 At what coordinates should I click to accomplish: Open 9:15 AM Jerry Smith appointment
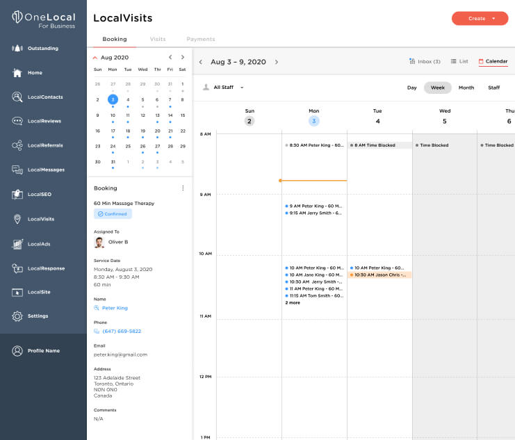pyautogui.click(x=314, y=213)
